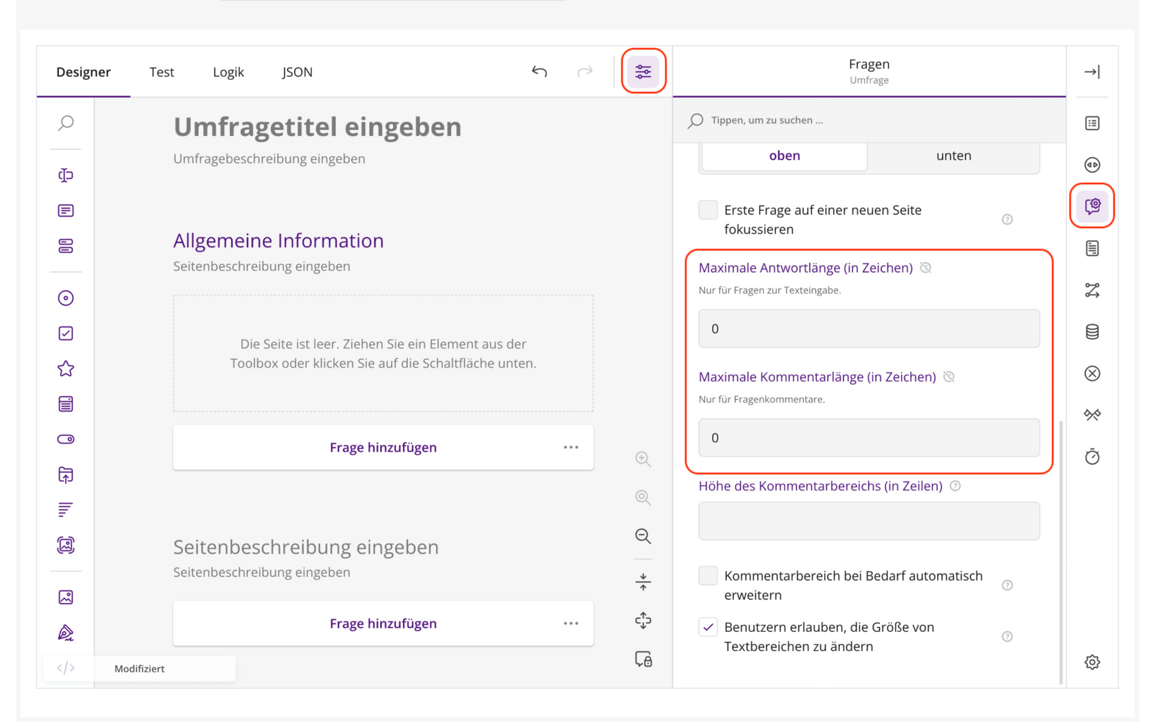This screenshot has height=722, width=1155.
Task: Click the toolbox search magnifier icon
Action: point(66,123)
